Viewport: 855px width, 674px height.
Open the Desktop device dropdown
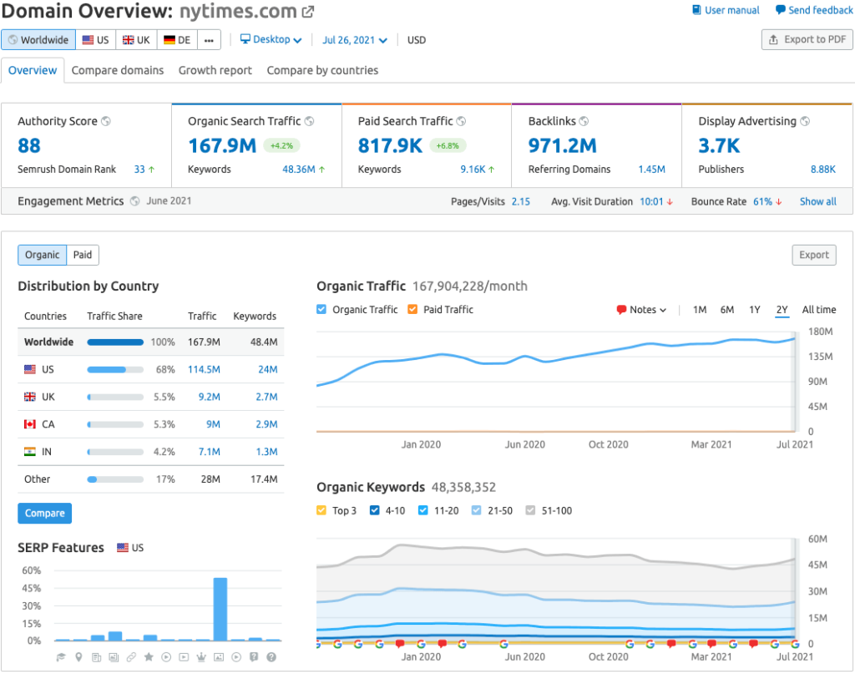271,39
